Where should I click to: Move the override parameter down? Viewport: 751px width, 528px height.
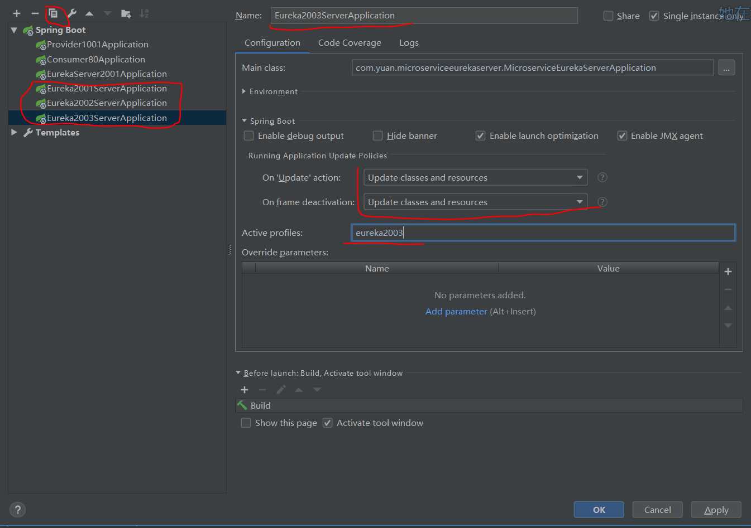click(728, 326)
